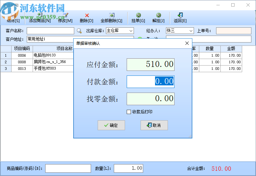256x176 pixels.
Task: Click the 取消 cancel button
Action: click(154, 125)
